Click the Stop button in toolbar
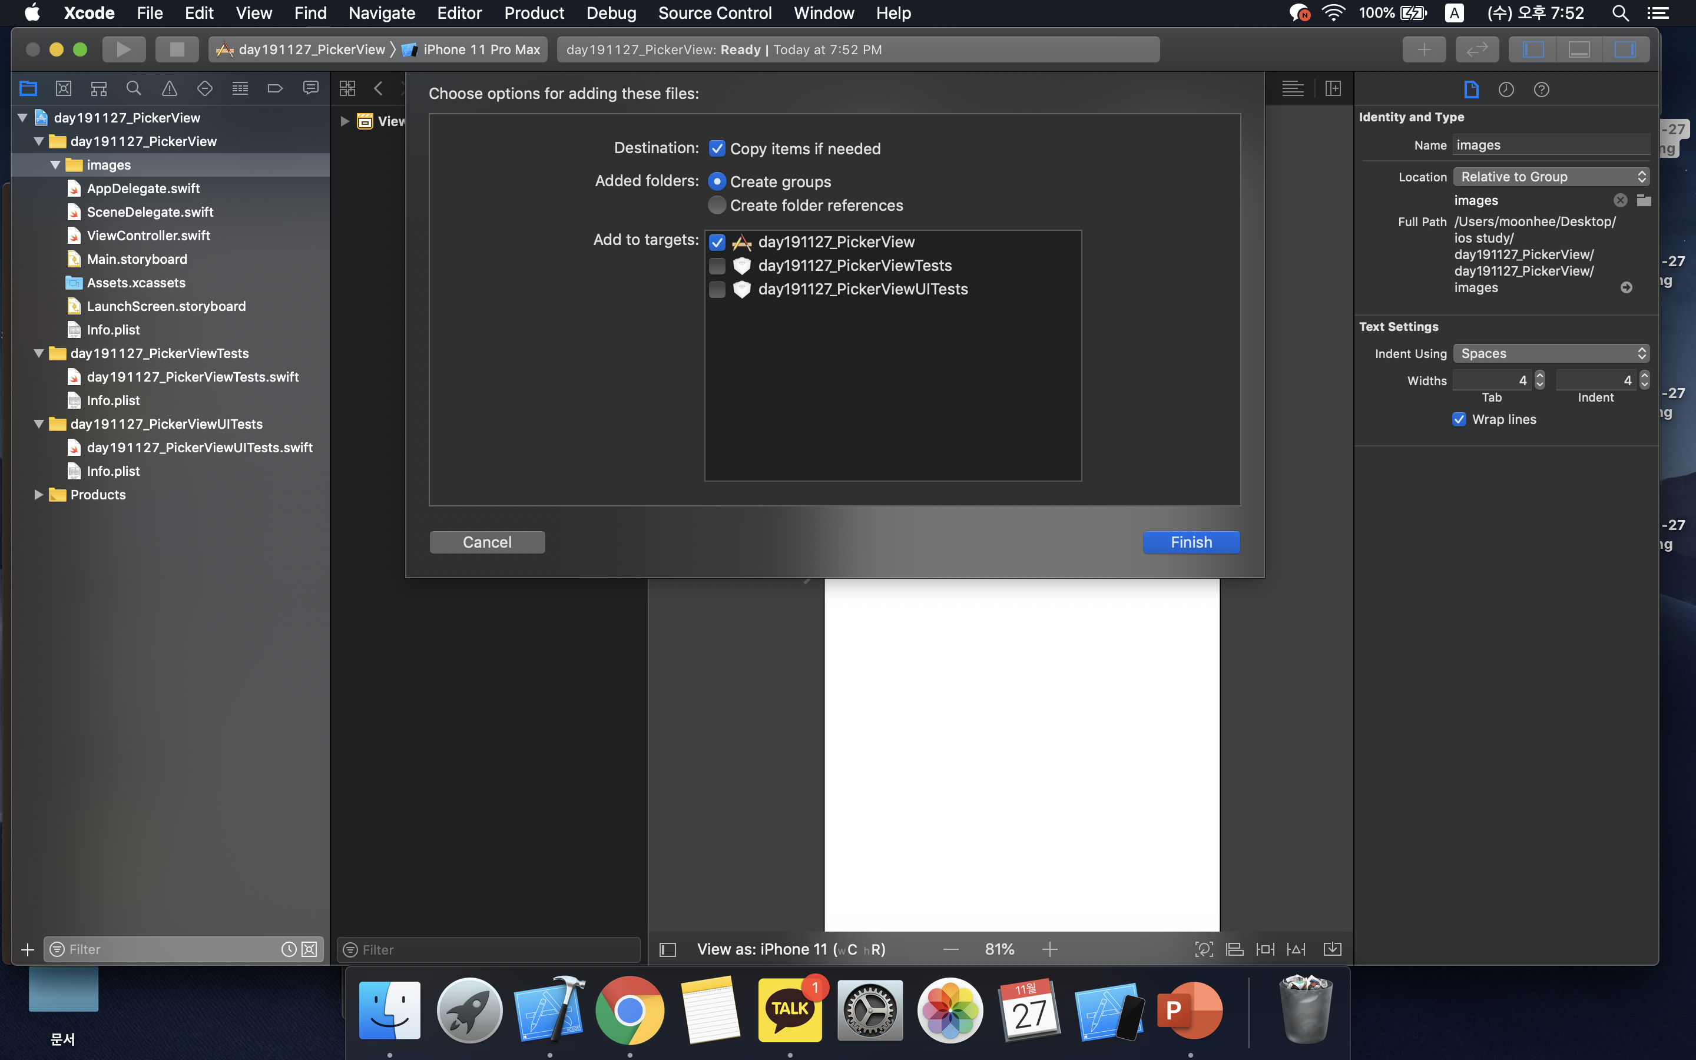The height and width of the screenshot is (1060, 1696). 177,49
